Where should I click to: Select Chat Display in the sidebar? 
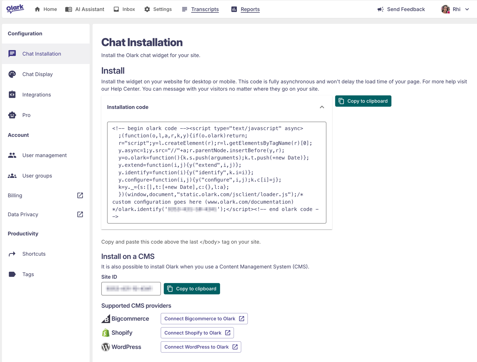click(x=46, y=74)
